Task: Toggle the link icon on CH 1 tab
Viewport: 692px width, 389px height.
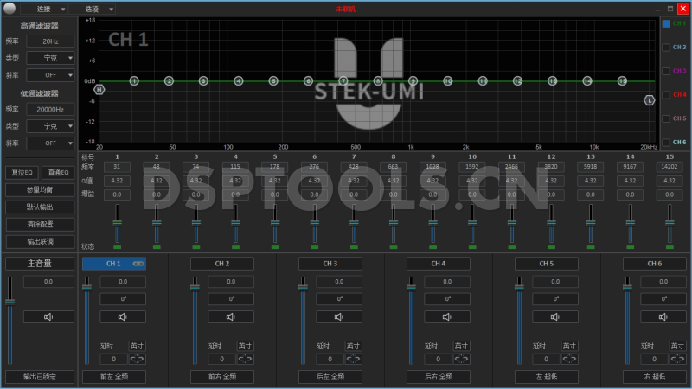Action: click(x=138, y=264)
